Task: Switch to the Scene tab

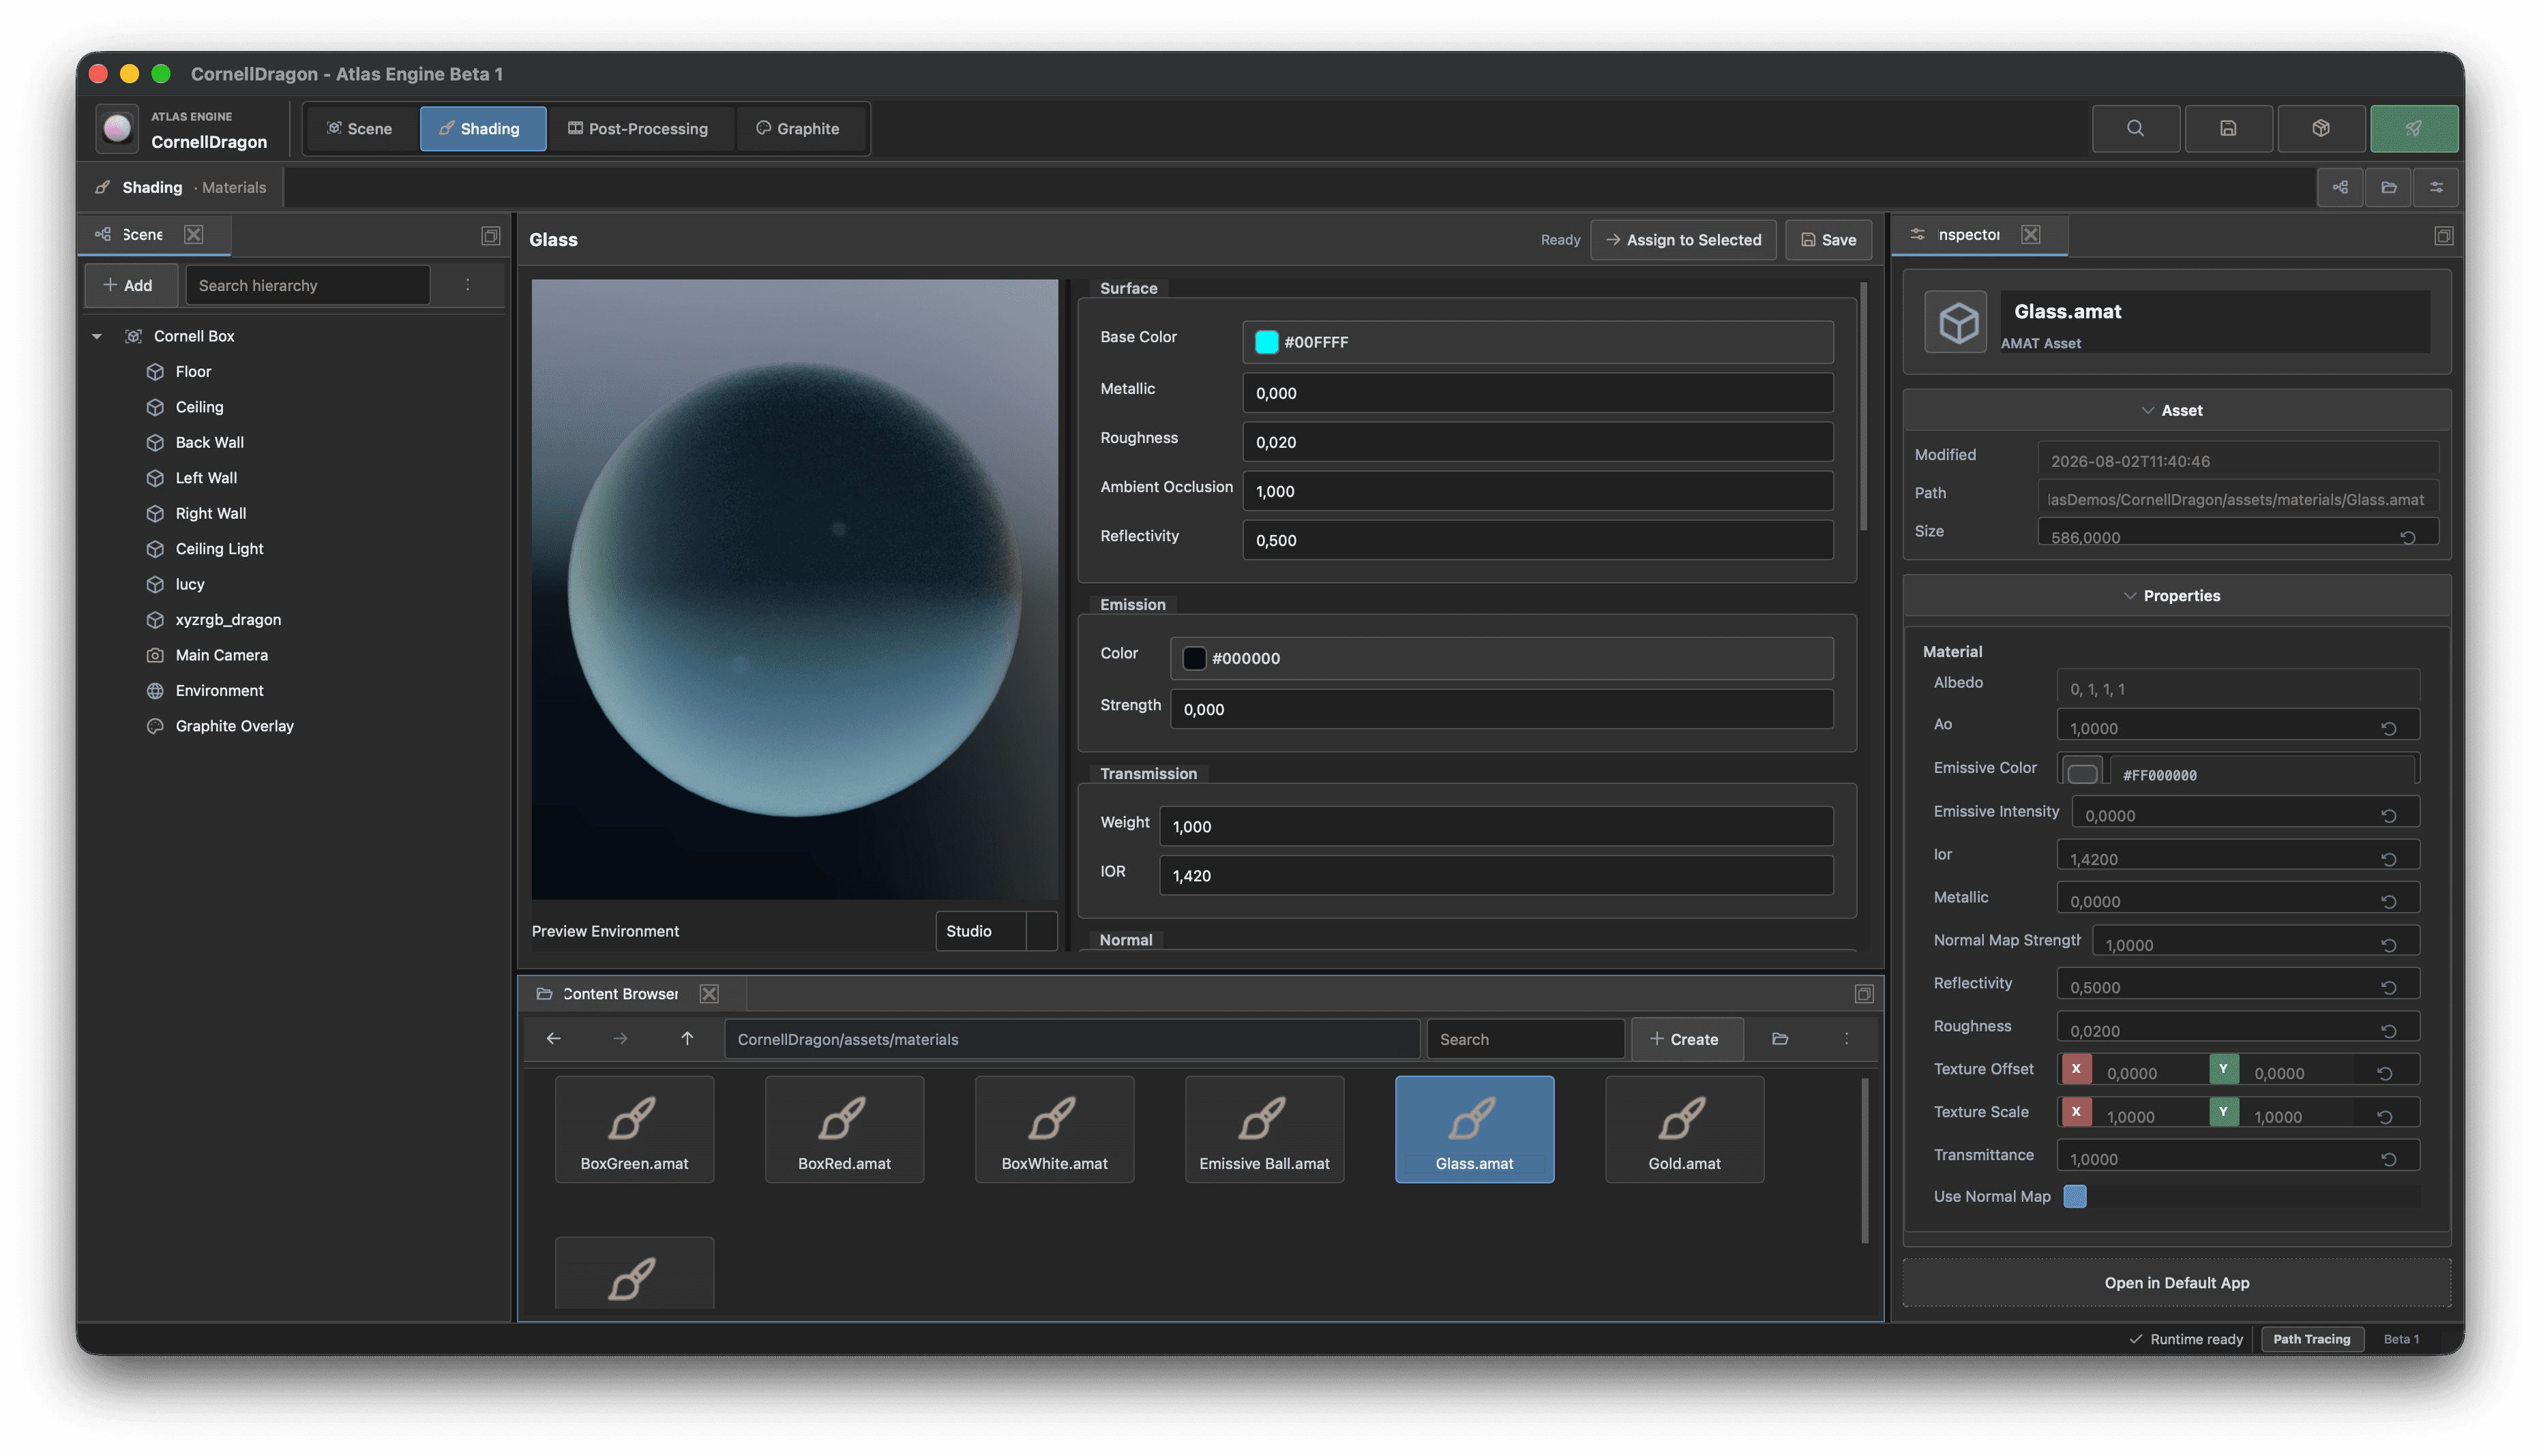Action: click(x=360, y=128)
